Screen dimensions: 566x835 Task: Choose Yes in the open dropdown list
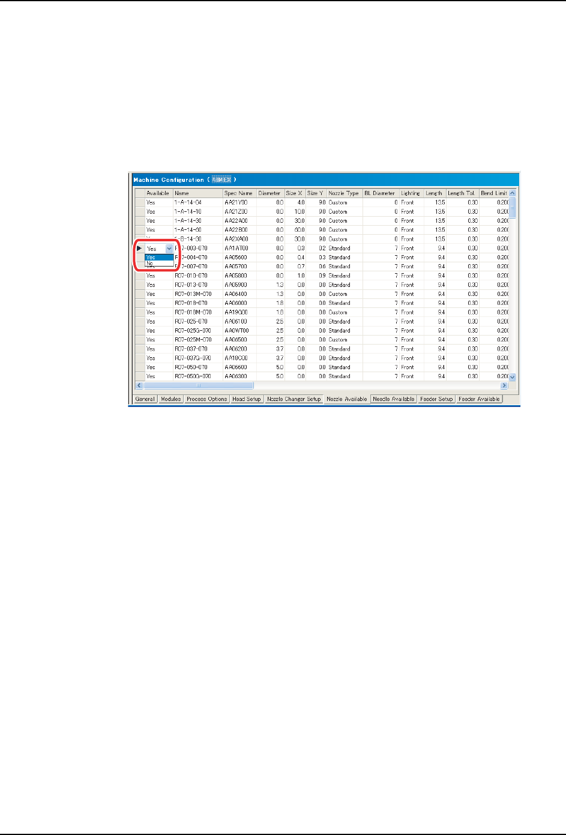tap(159, 258)
